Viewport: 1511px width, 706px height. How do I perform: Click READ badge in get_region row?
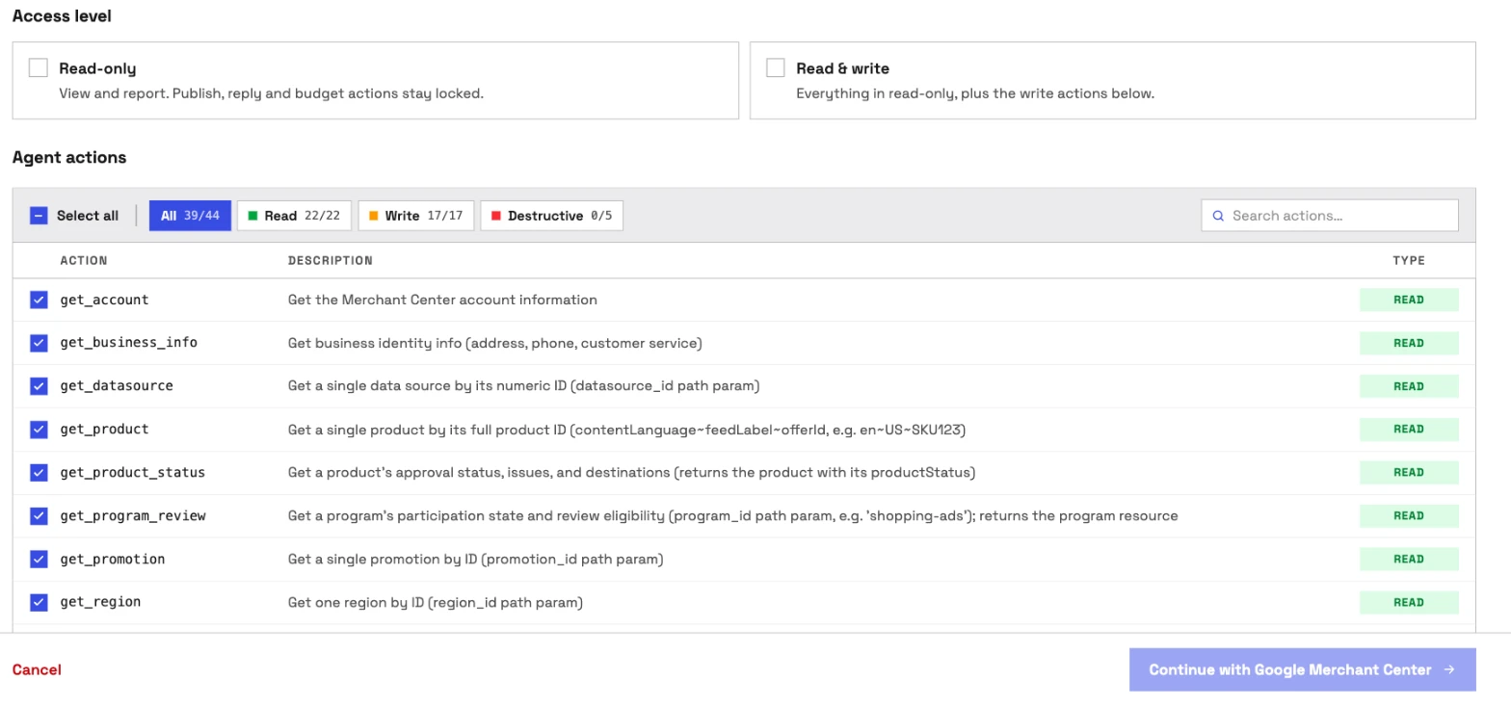pos(1409,602)
